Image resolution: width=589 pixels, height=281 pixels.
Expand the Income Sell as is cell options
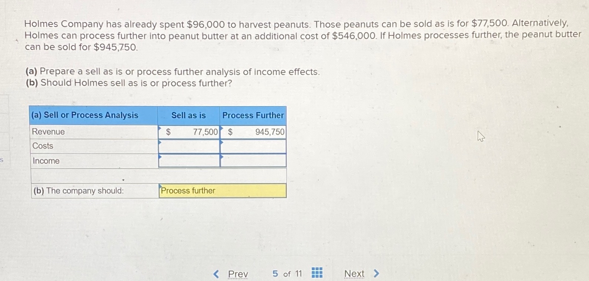[160, 157]
